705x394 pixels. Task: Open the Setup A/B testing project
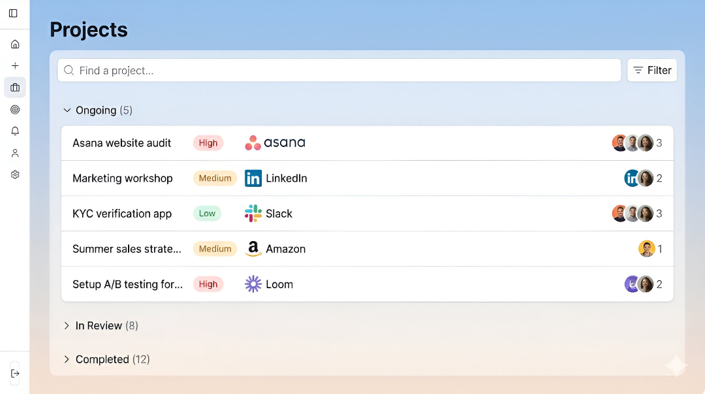click(x=127, y=284)
